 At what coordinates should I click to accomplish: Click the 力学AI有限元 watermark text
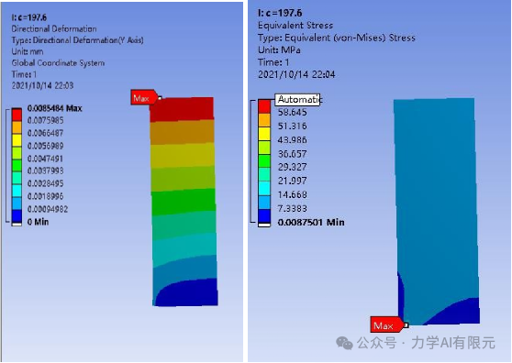[x=453, y=343]
